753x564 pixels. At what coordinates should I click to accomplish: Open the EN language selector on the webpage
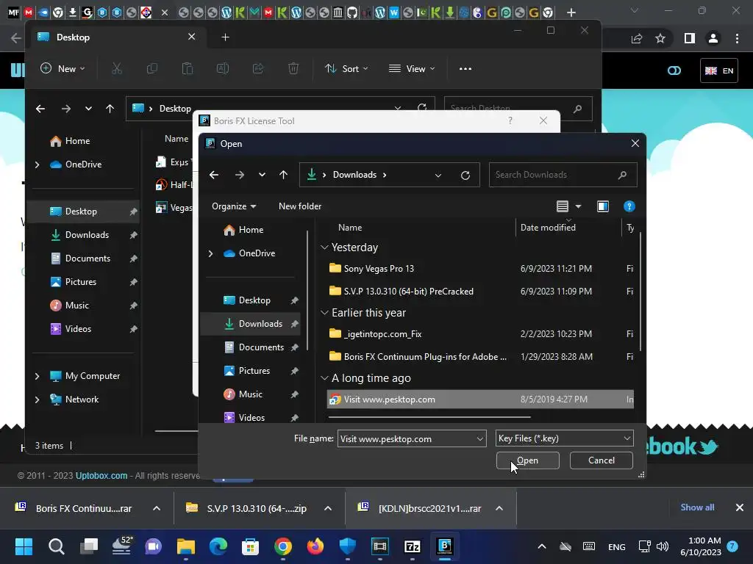pos(718,70)
